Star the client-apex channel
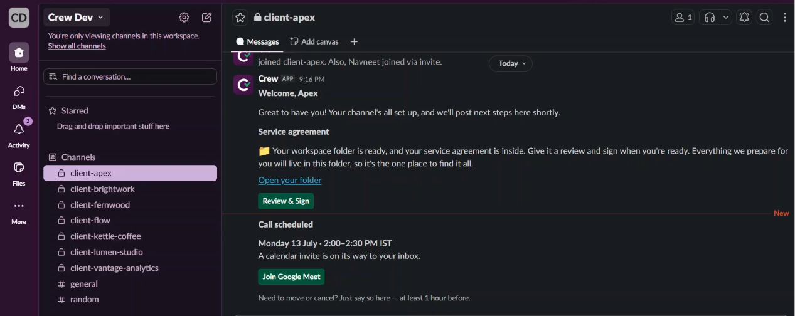This screenshot has height=316, width=795. coord(240,18)
